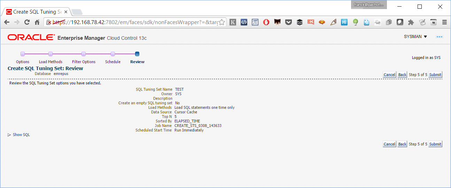Screen dimensions: 451x188
Task: Go to browser home page icon
Action: click(37, 22)
